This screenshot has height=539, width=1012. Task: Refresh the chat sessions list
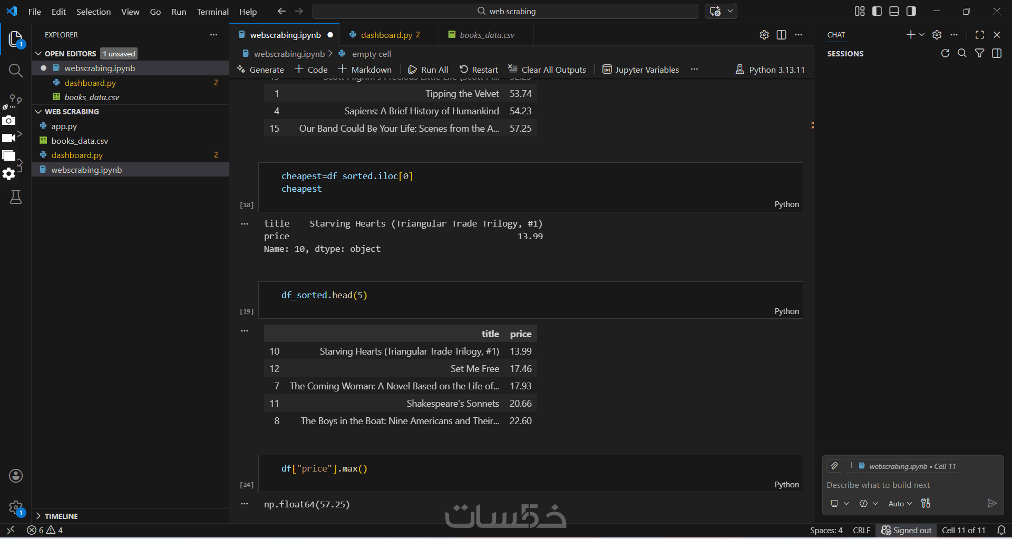tap(945, 53)
